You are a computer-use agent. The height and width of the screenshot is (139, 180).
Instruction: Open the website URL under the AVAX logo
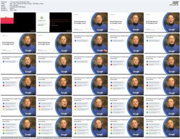174,5
